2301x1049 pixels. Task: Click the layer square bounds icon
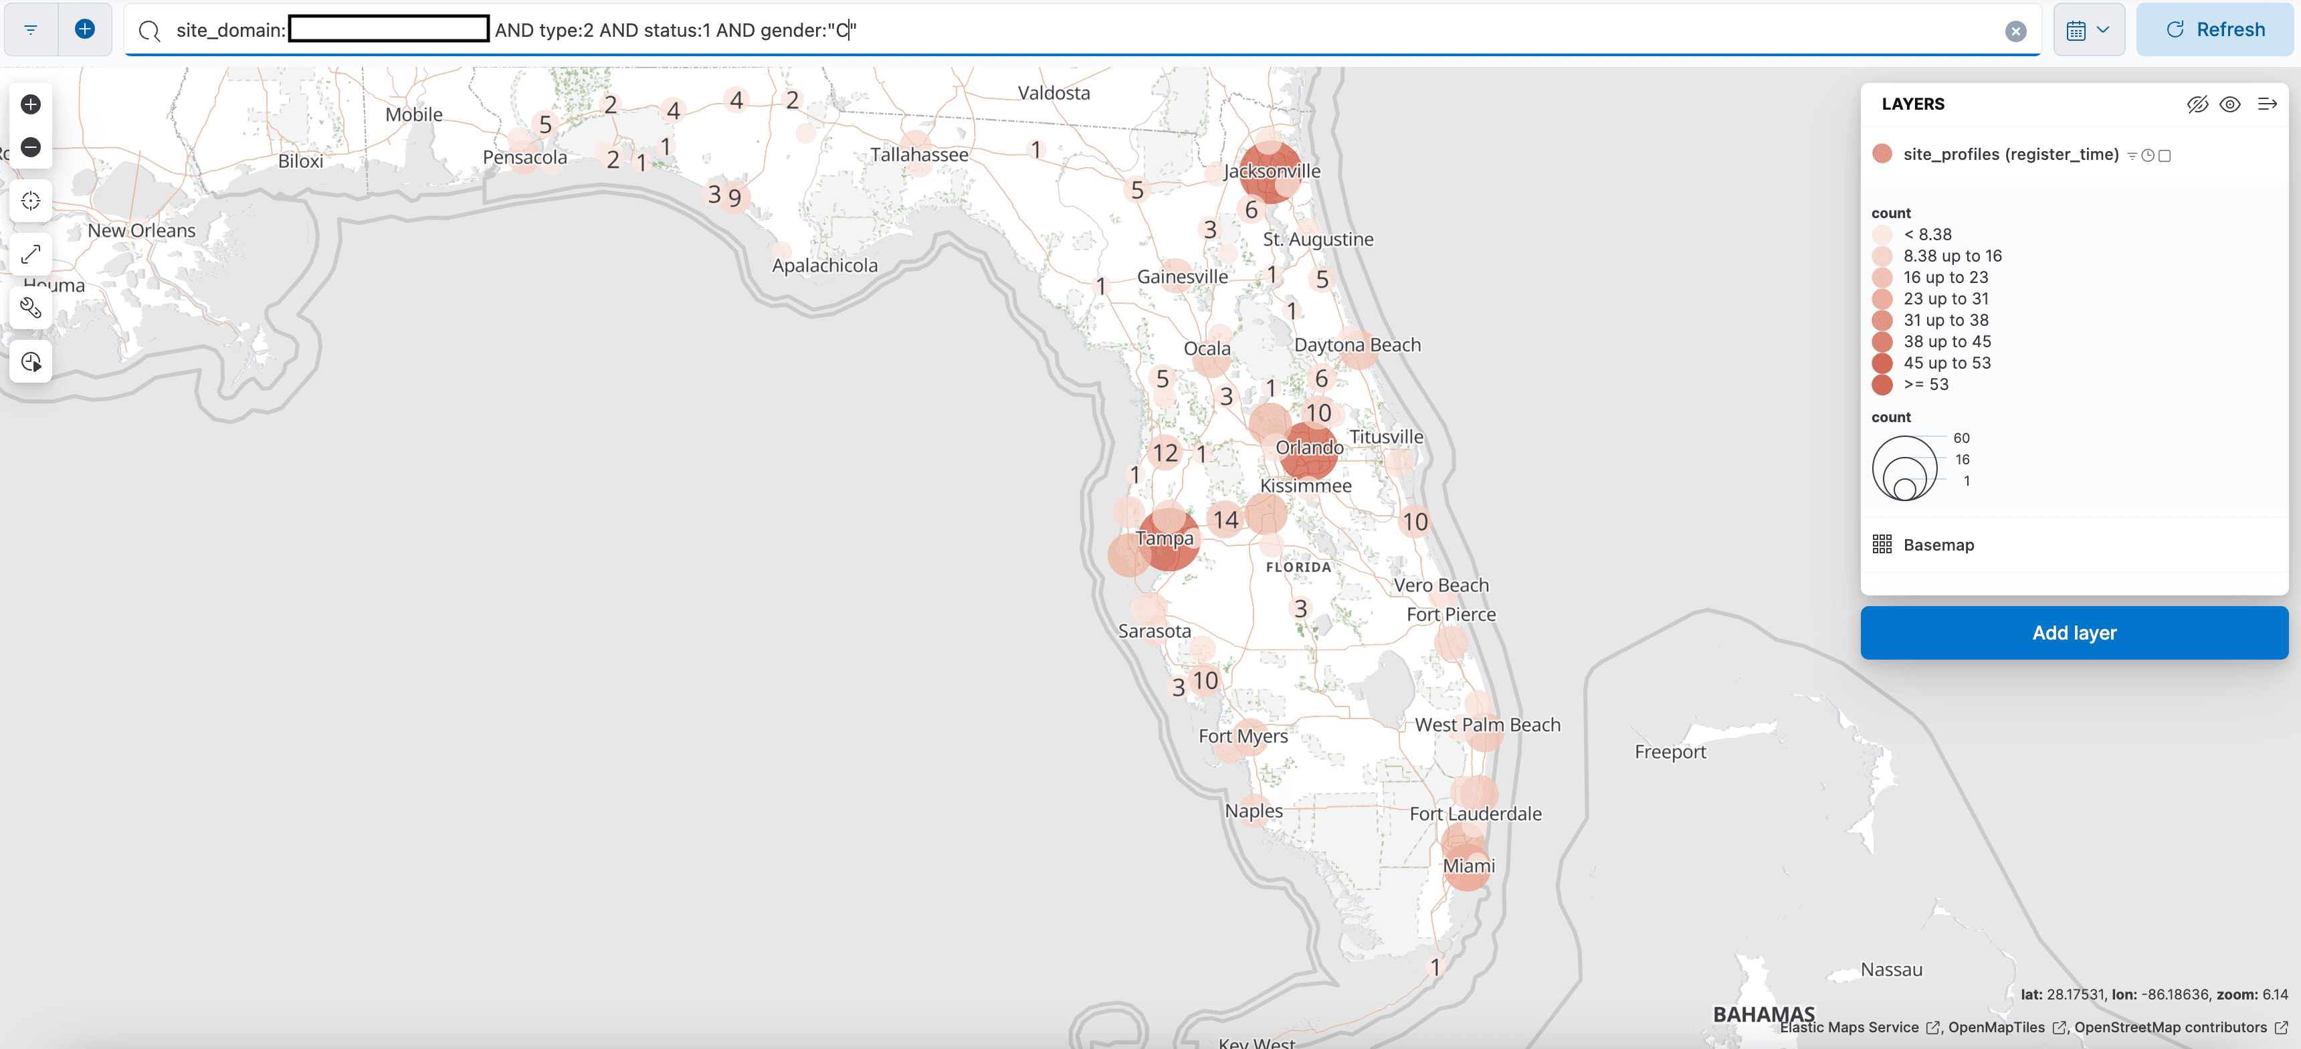(x=2165, y=155)
